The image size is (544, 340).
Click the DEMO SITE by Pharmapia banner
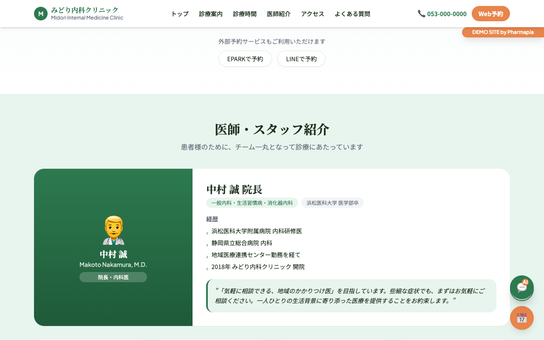pyautogui.click(x=503, y=32)
